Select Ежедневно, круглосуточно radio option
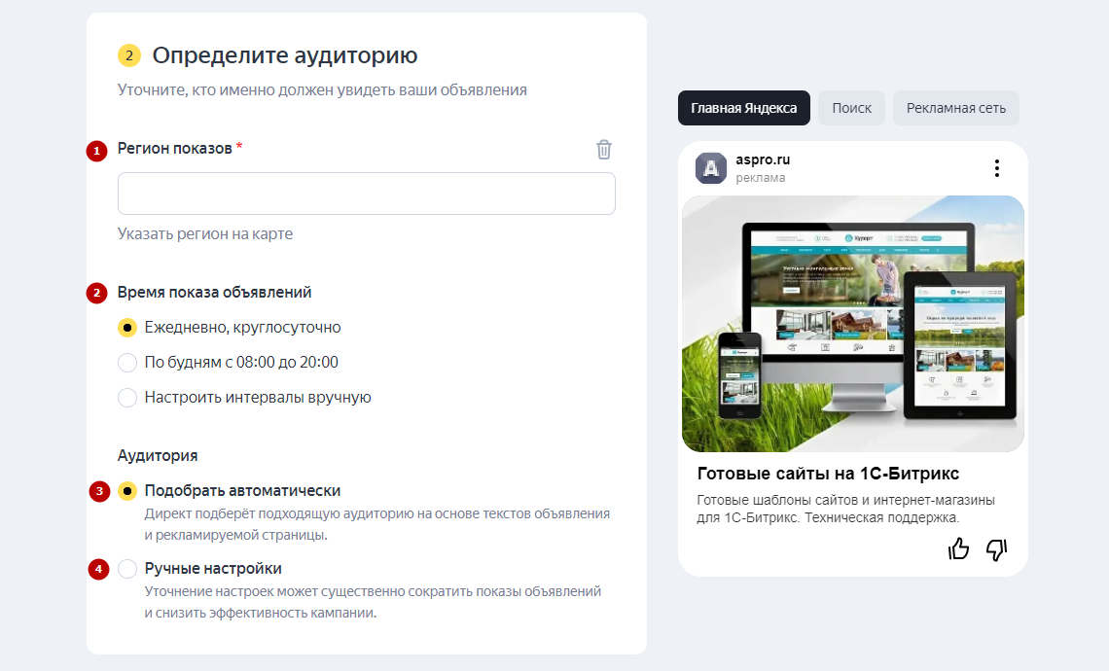This screenshot has height=671, width=1109. [127, 328]
